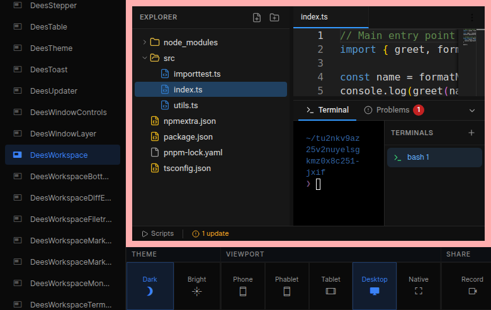Click the new file icon in Explorer
Image resolution: width=491 pixels, height=310 pixels.
(x=257, y=18)
